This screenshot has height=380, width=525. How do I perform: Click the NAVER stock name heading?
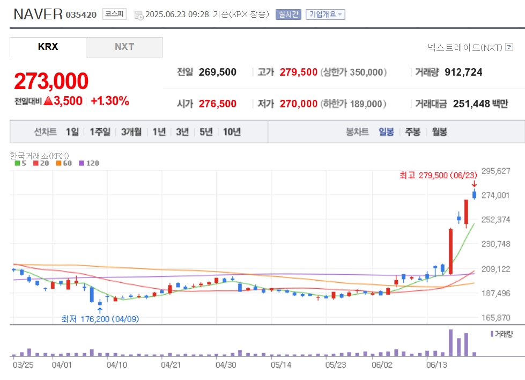[x=38, y=14]
